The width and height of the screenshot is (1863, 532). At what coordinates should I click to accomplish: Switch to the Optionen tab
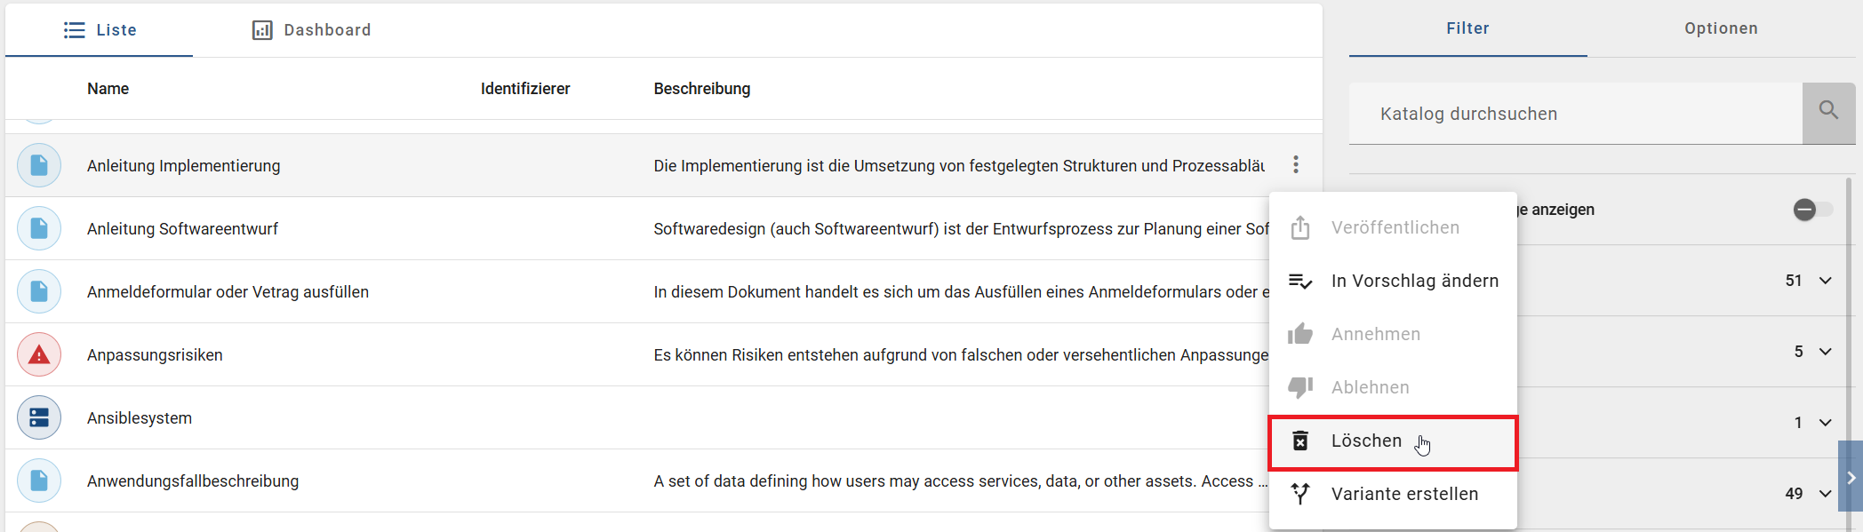point(1721,28)
